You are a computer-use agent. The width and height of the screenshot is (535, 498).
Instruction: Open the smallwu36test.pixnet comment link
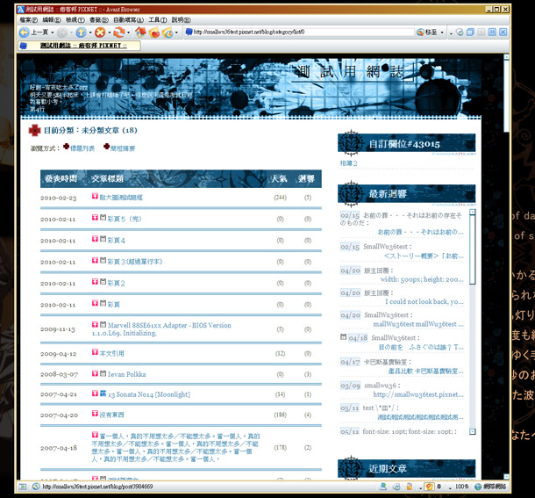pos(418,394)
